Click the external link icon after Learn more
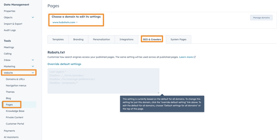 pyautogui.click(x=194, y=57)
